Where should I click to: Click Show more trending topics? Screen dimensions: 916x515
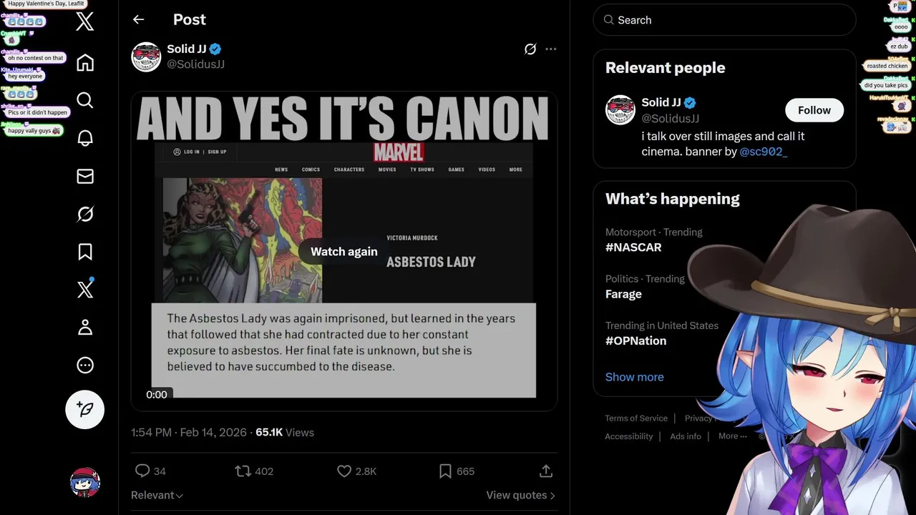pos(634,377)
